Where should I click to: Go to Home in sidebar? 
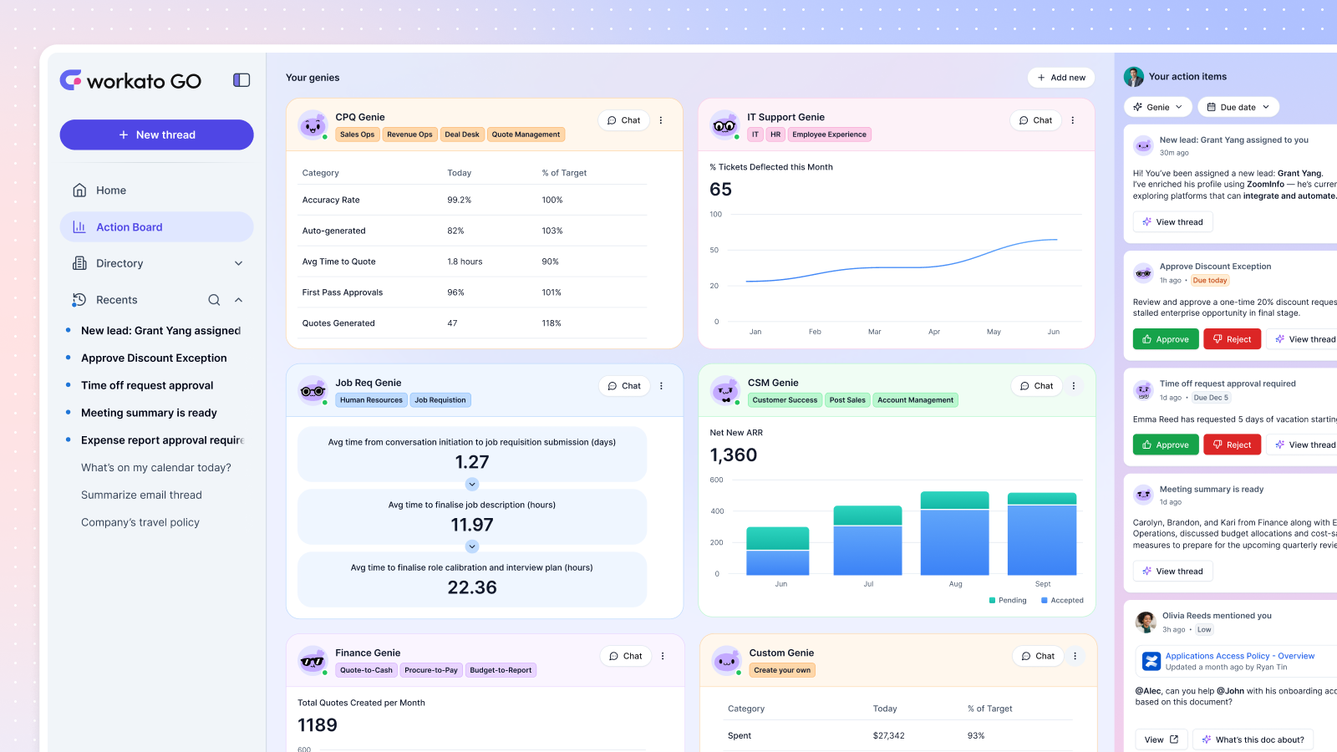click(110, 191)
